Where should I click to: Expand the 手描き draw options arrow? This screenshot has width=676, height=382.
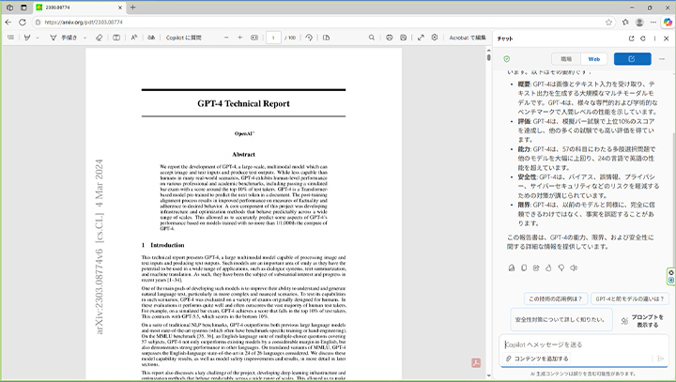tap(84, 38)
